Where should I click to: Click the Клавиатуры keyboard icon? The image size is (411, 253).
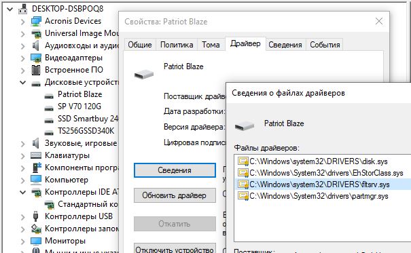[36, 155]
